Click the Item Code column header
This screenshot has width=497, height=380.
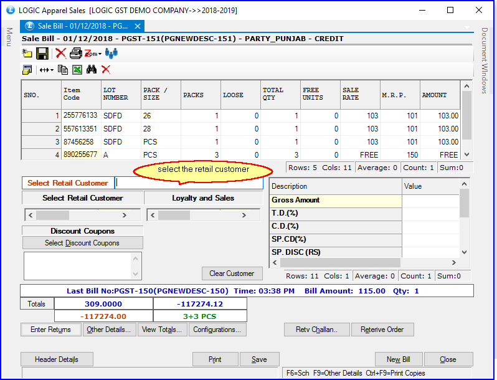tap(81, 94)
